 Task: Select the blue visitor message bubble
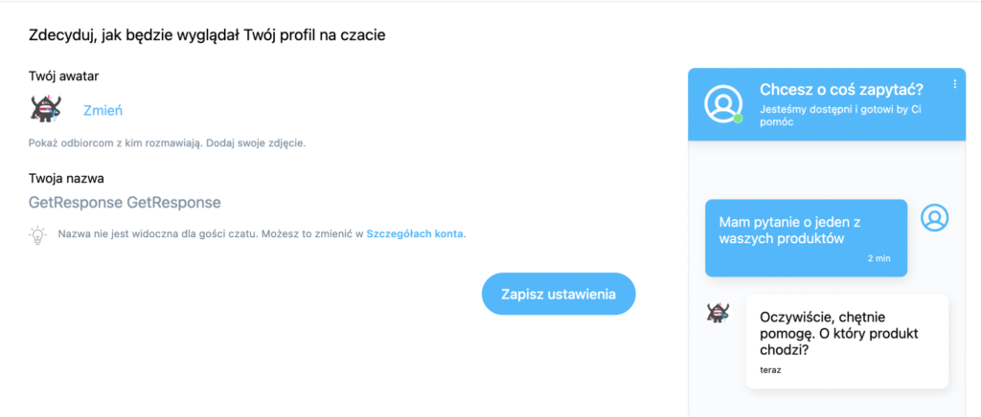(x=806, y=238)
